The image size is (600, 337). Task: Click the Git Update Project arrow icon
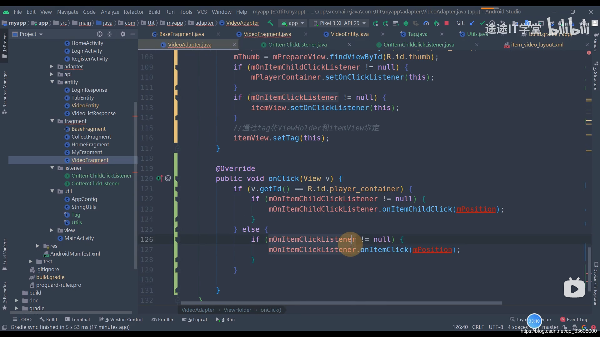point(472,23)
